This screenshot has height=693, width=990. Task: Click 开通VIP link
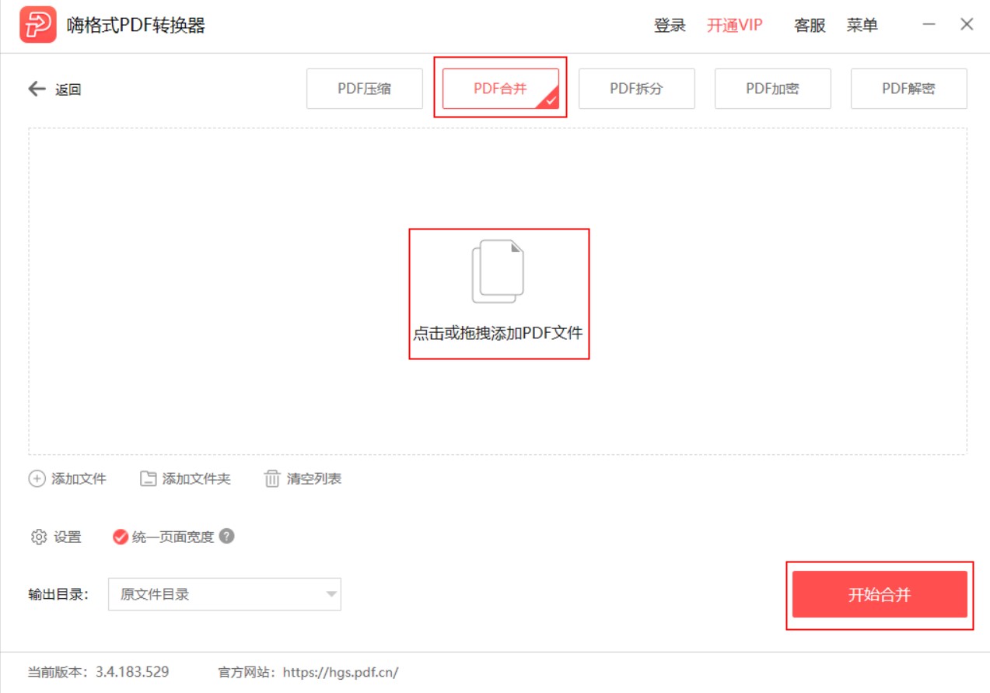[x=734, y=26]
